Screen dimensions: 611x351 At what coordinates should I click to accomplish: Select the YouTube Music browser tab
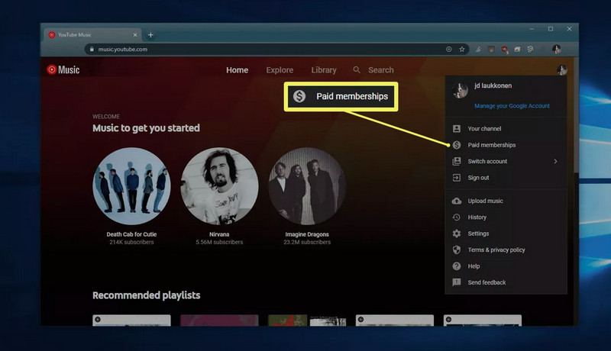(x=92, y=34)
